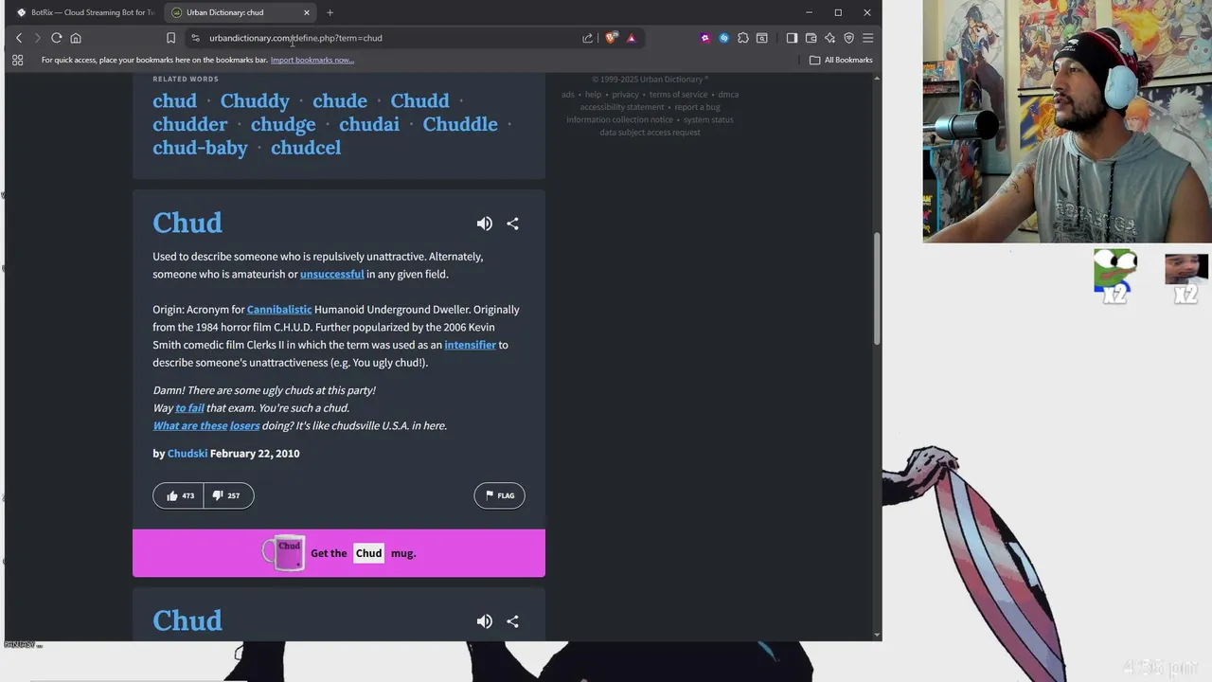This screenshot has height=682, width=1212.
Task: Click the page vertical scrollbar thumb
Action: click(x=877, y=289)
